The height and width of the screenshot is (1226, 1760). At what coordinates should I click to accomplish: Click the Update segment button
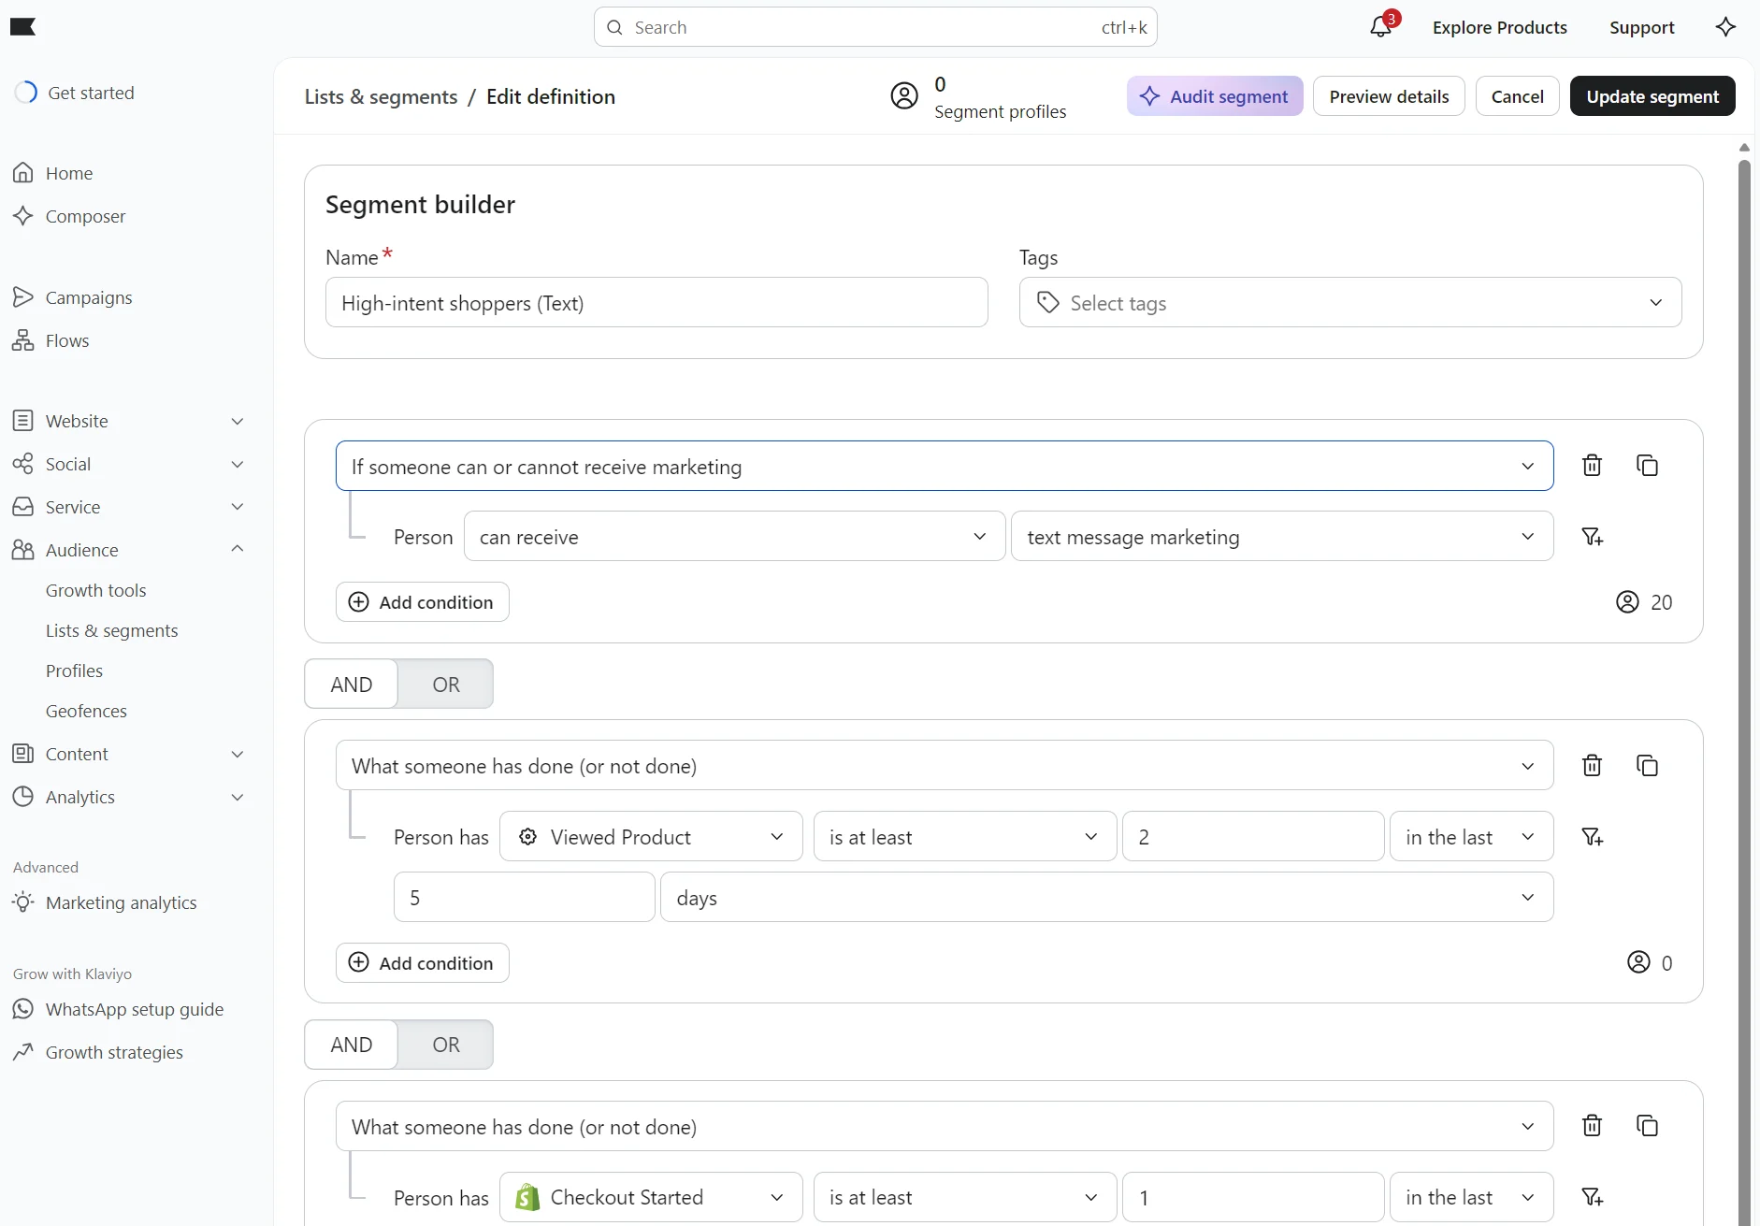pyautogui.click(x=1652, y=96)
